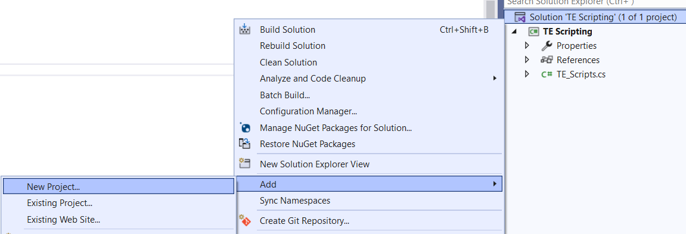Viewport: 686px width, 234px height.
Task: Click the Manage NuGet Packages icon
Action: click(244, 127)
